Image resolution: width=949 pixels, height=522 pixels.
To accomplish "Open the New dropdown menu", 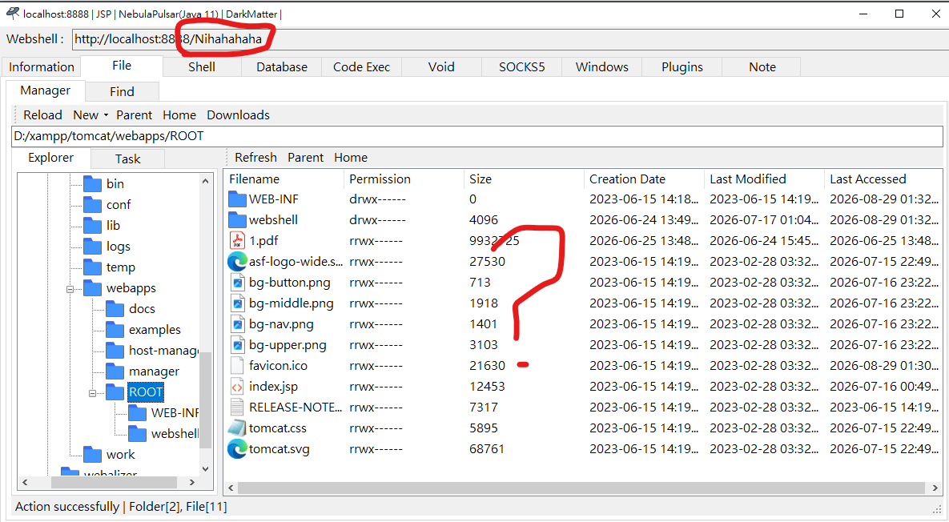I will (x=90, y=115).
